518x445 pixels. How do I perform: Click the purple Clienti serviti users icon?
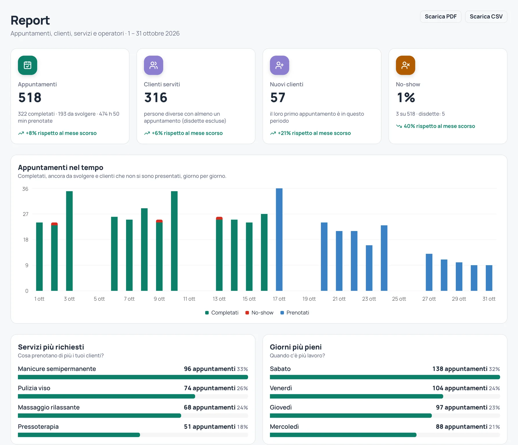(x=153, y=65)
